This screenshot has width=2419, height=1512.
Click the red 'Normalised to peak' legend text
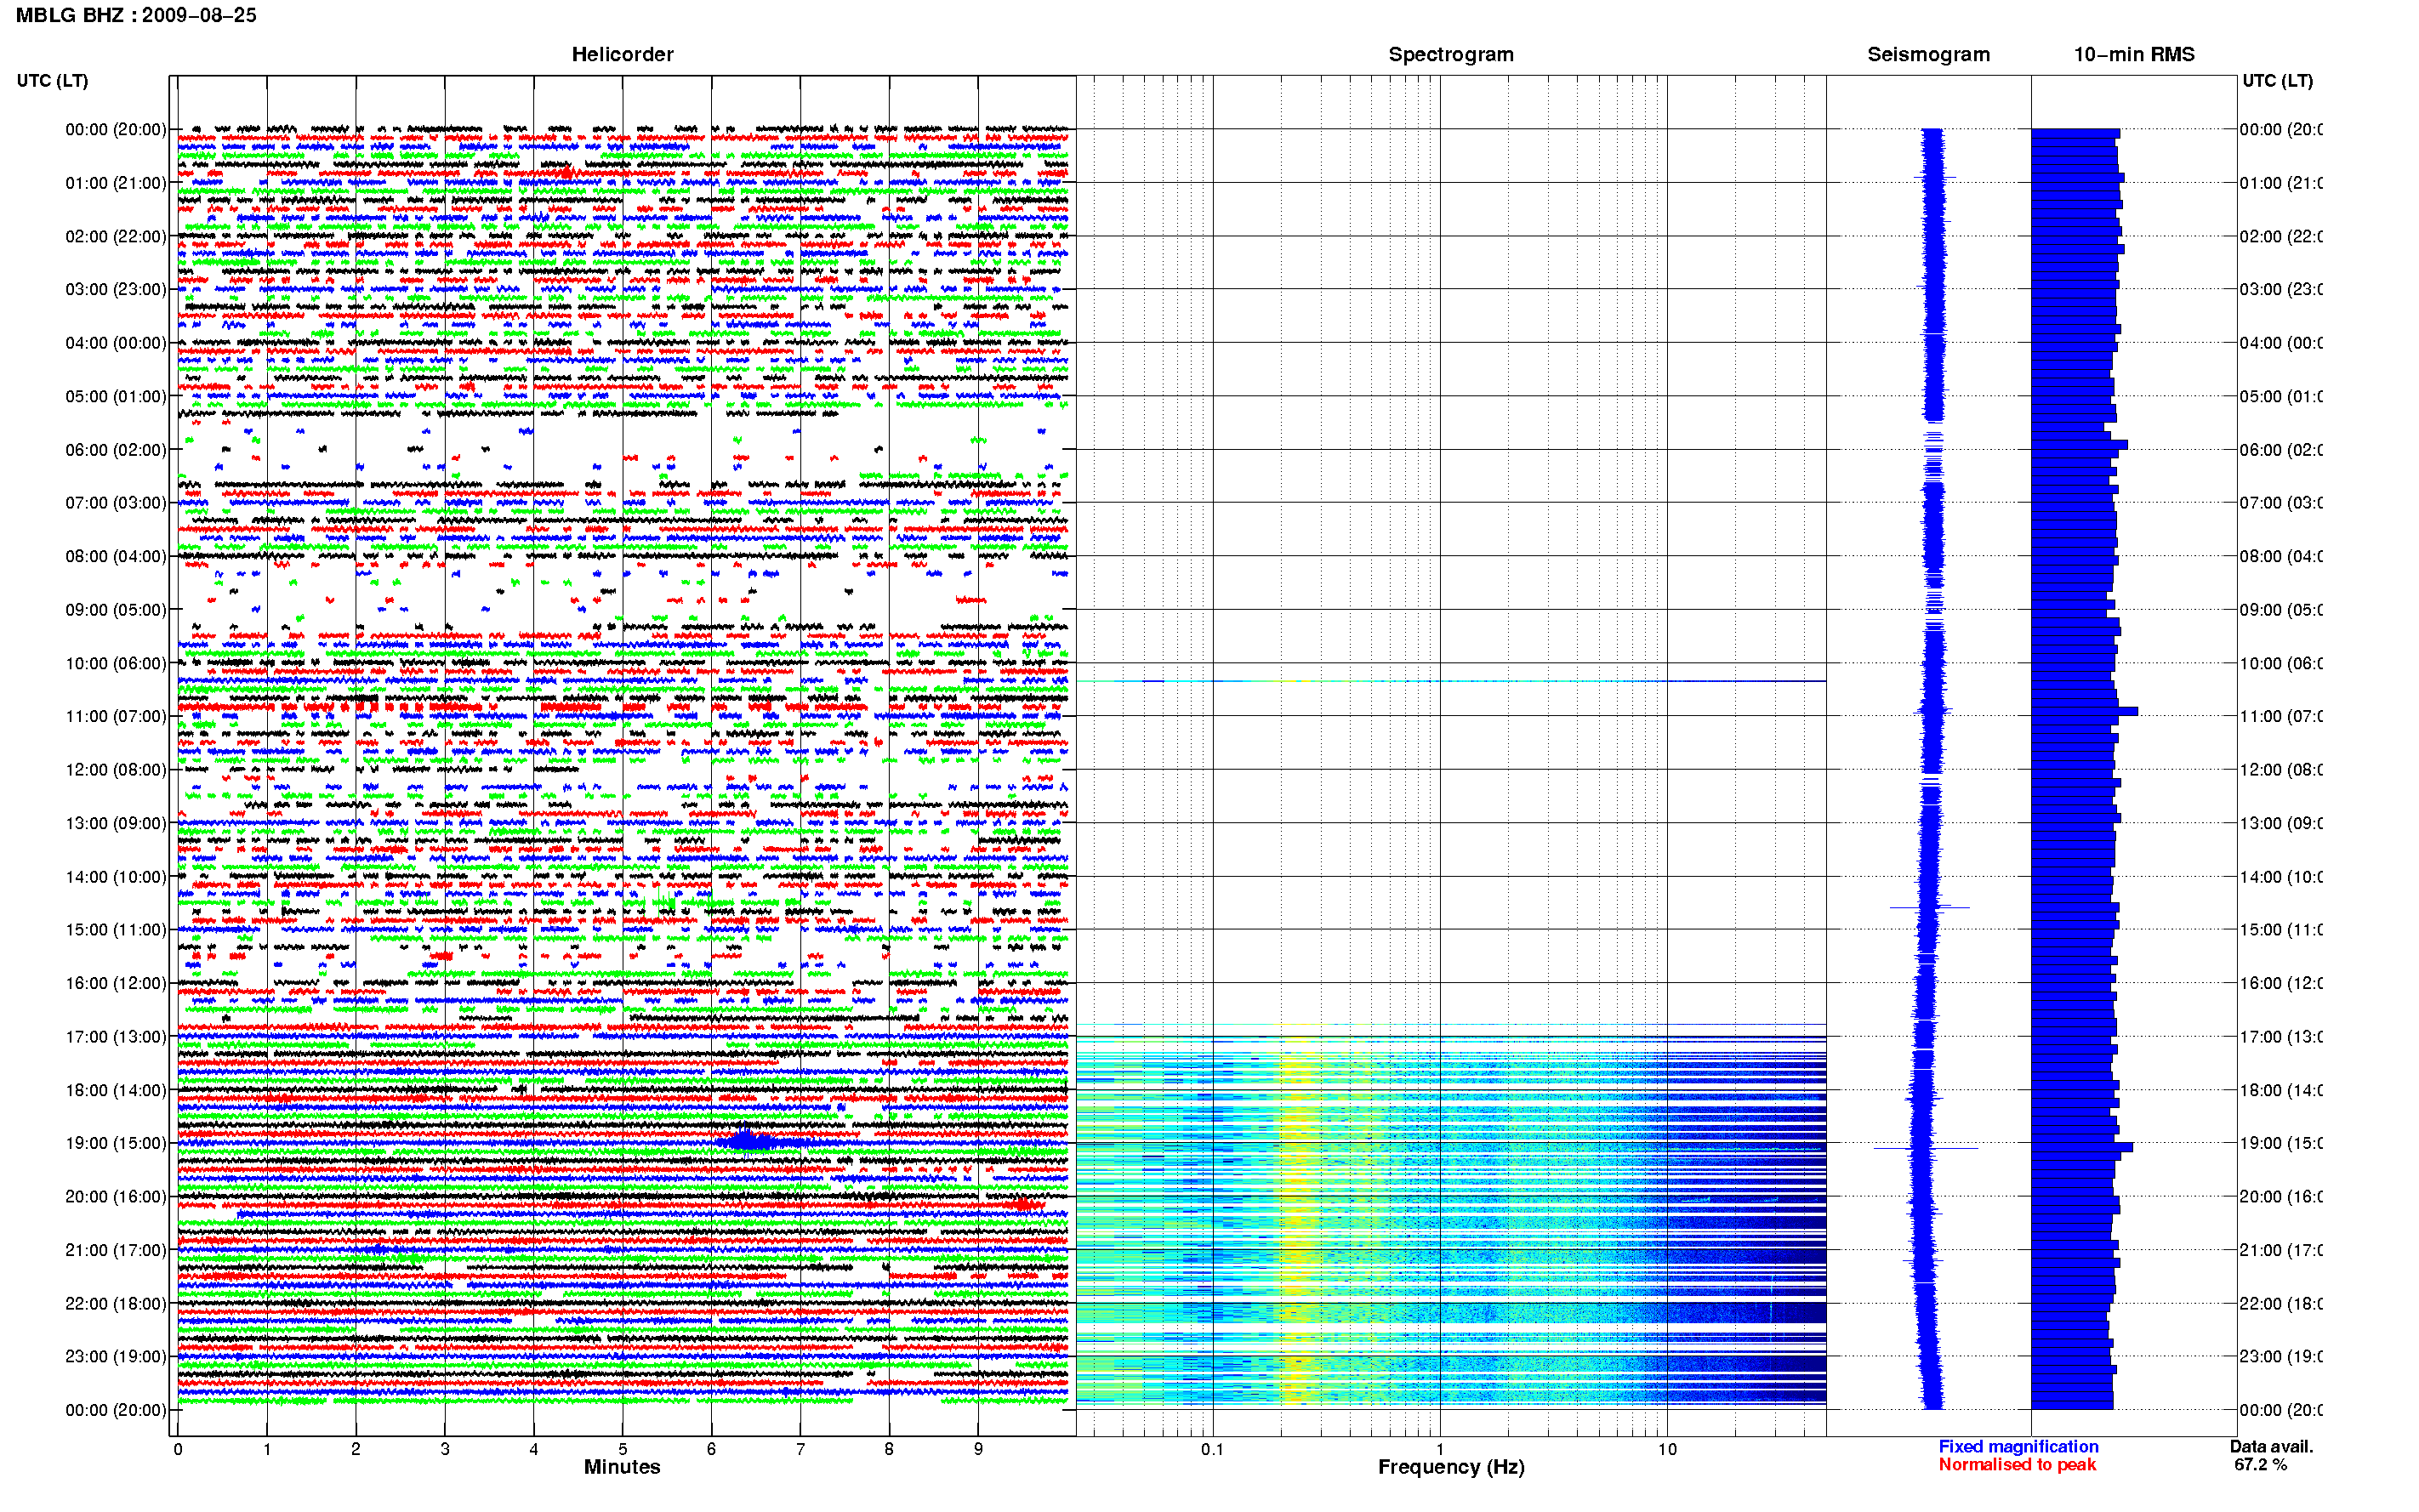pos(2017,1464)
